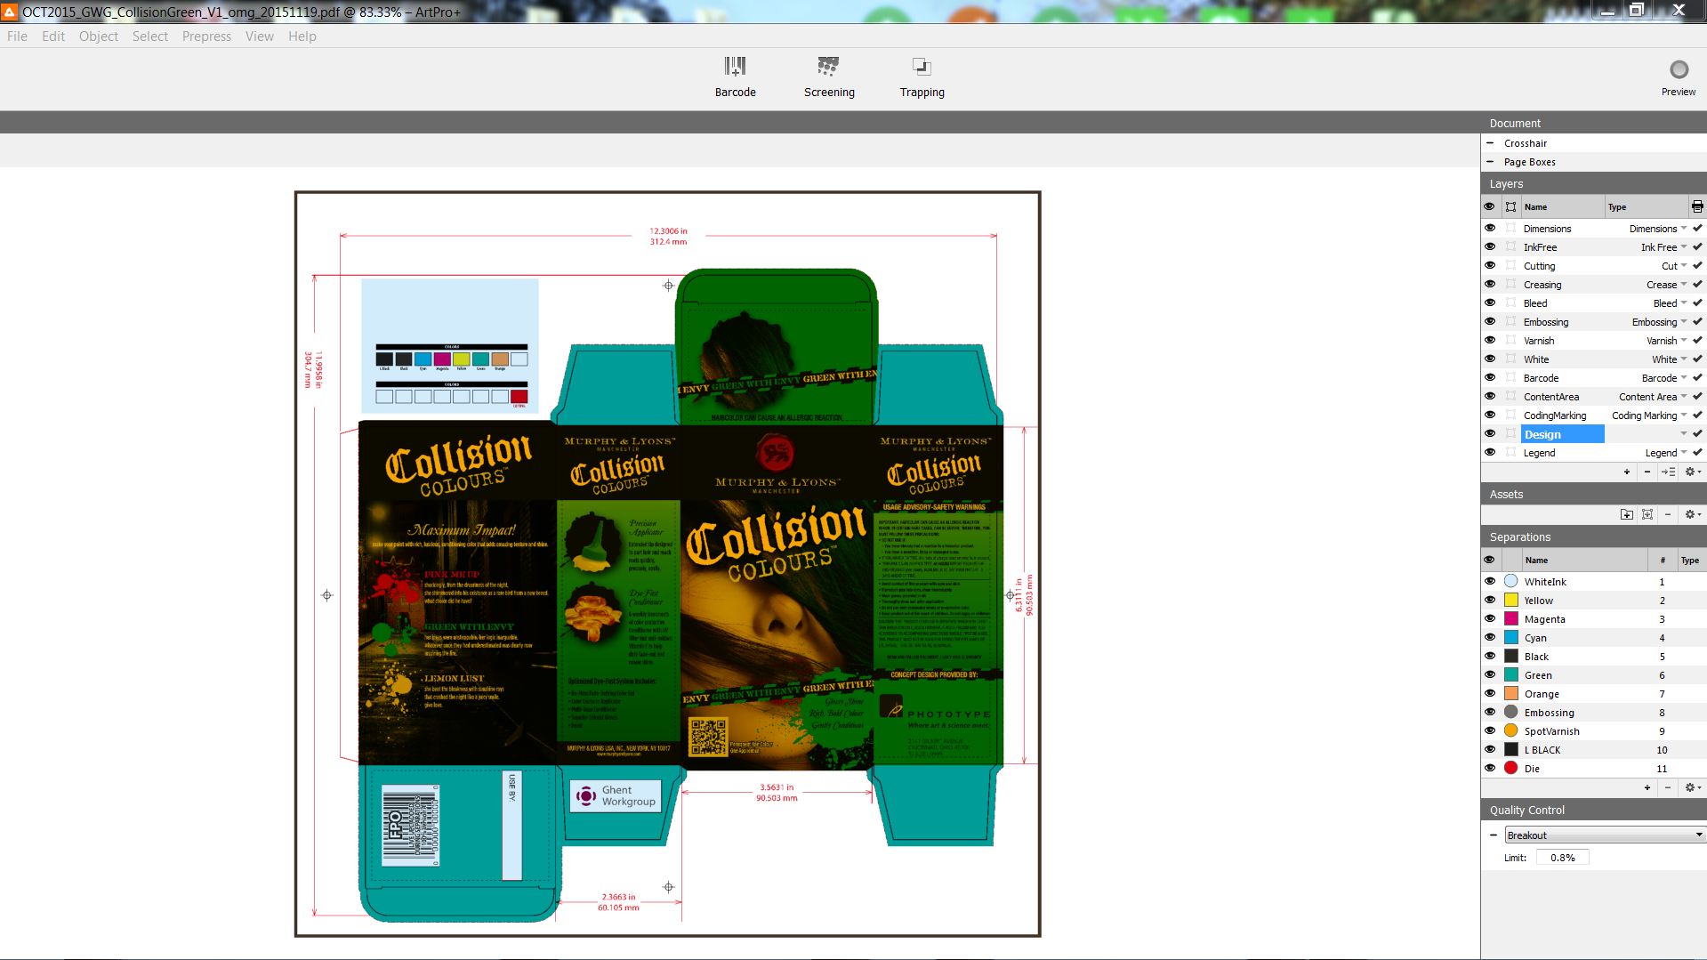
Task: Open Layers panel gear options menu
Action: coord(1693,472)
